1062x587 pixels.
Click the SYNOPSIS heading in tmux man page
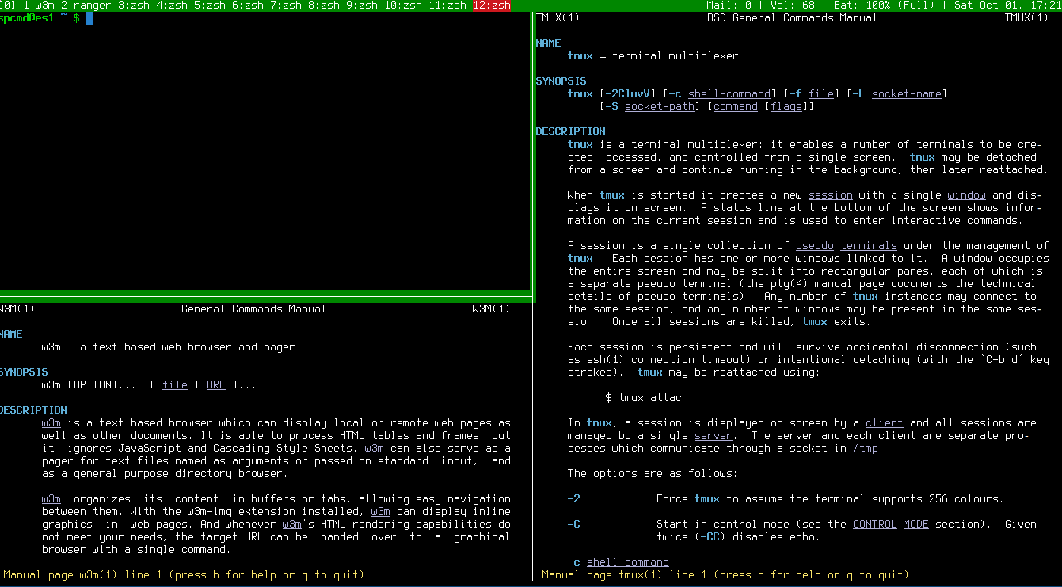pyautogui.click(x=561, y=81)
